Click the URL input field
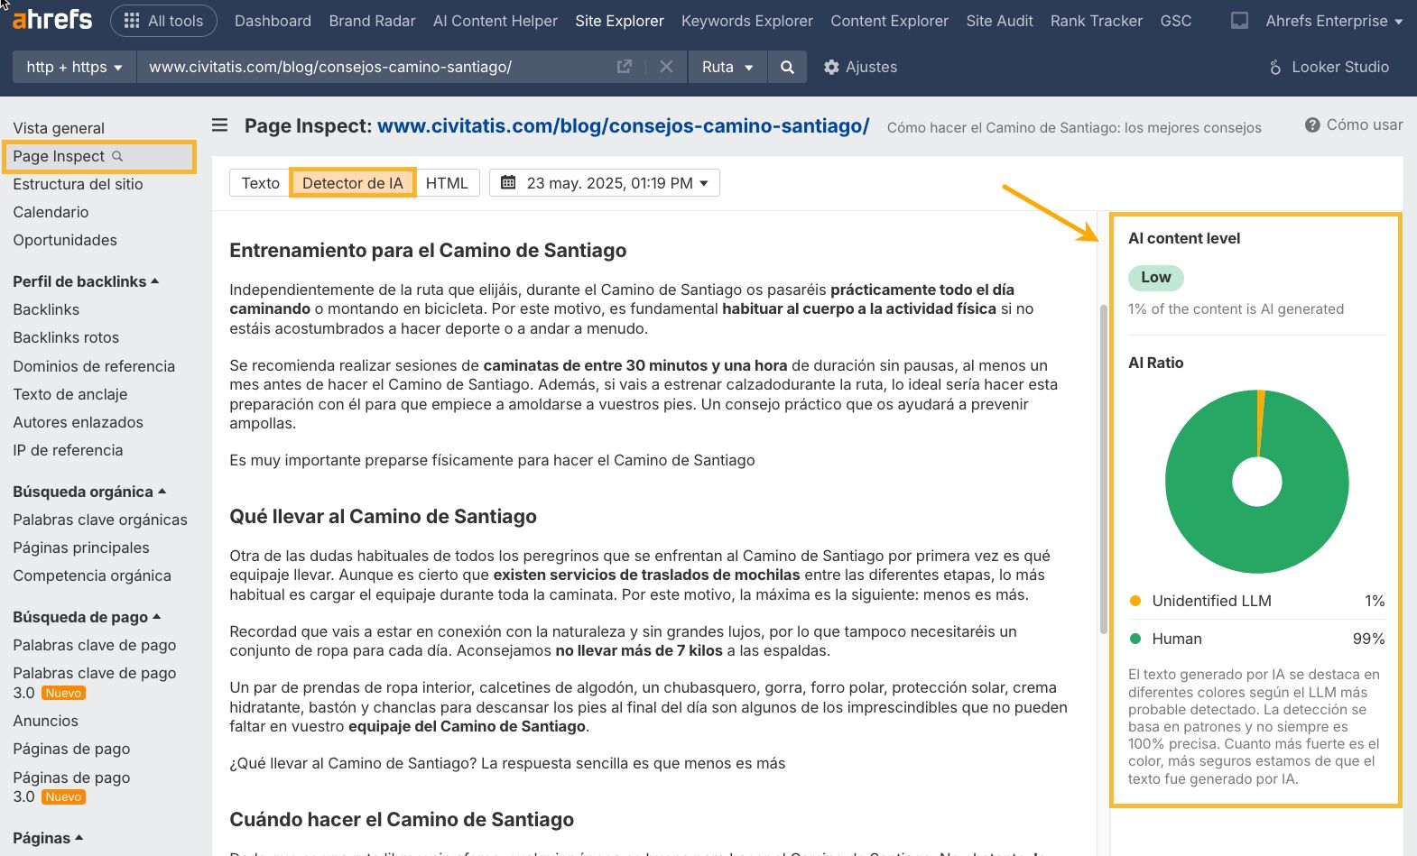The height and width of the screenshot is (856, 1417). (375, 67)
